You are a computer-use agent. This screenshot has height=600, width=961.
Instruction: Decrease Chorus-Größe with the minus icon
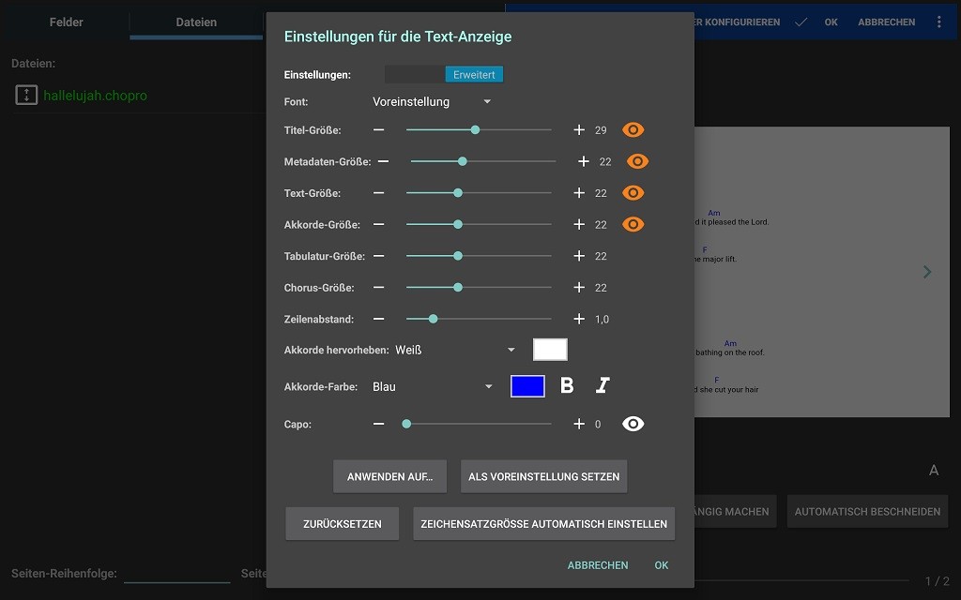(379, 287)
